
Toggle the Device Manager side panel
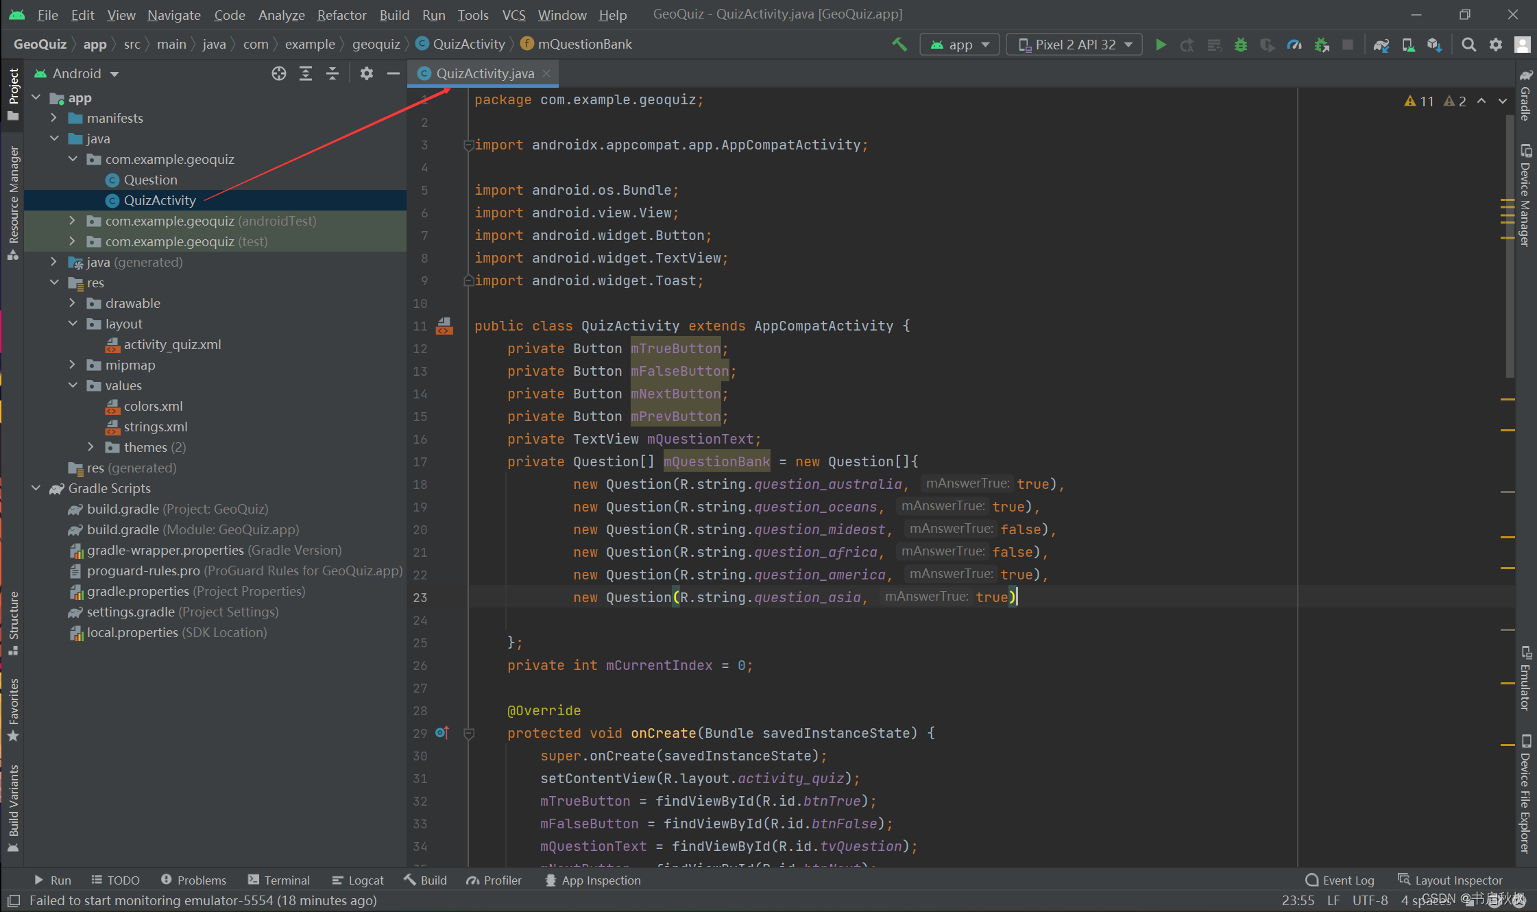1525,195
